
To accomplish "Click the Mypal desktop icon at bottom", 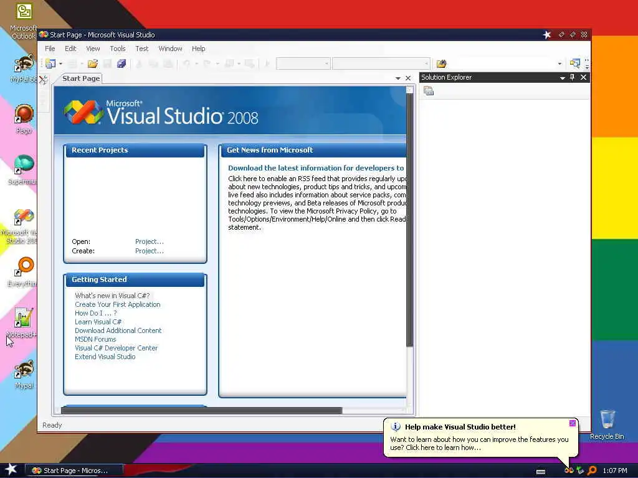I will 24,374.
